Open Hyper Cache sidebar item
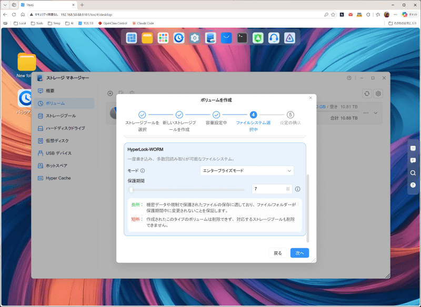421x307 pixels. 64,178
